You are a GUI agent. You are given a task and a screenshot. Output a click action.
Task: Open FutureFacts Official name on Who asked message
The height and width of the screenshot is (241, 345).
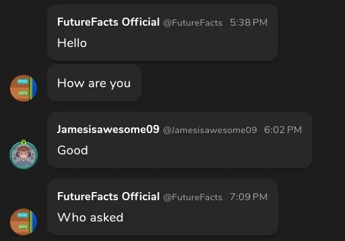click(x=108, y=196)
